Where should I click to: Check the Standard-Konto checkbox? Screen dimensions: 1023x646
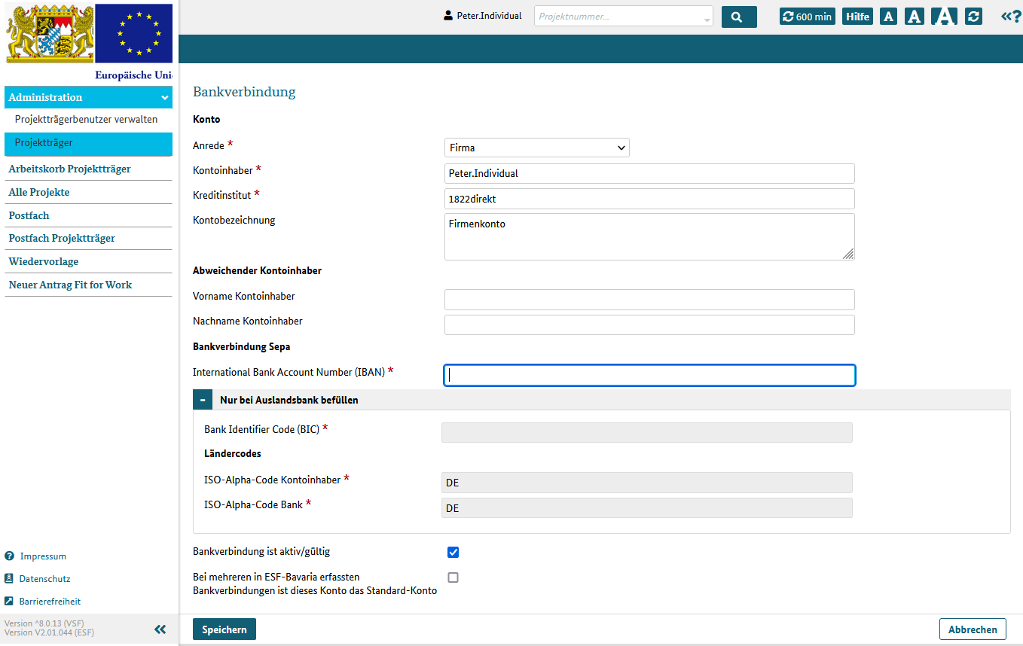click(x=453, y=577)
